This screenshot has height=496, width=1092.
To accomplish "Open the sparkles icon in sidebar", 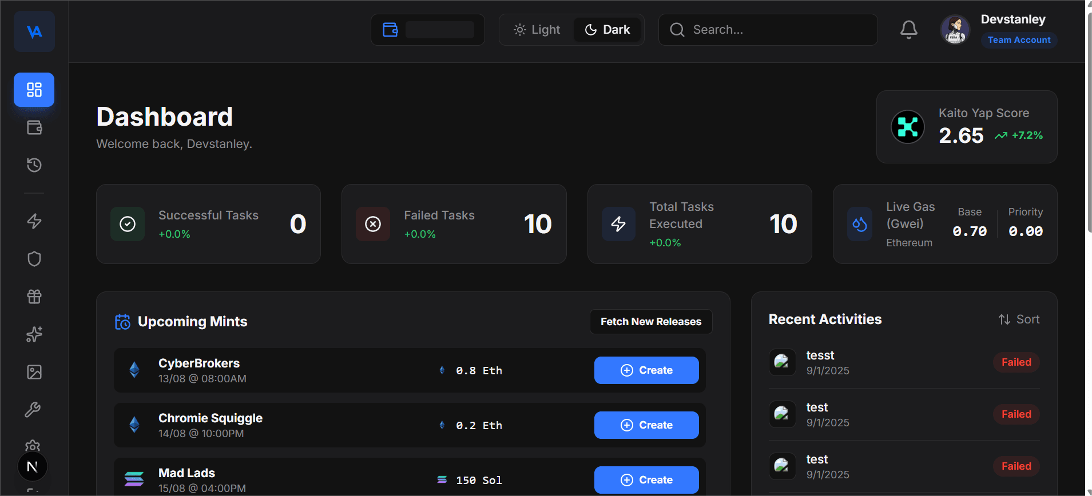I will [34, 334].
